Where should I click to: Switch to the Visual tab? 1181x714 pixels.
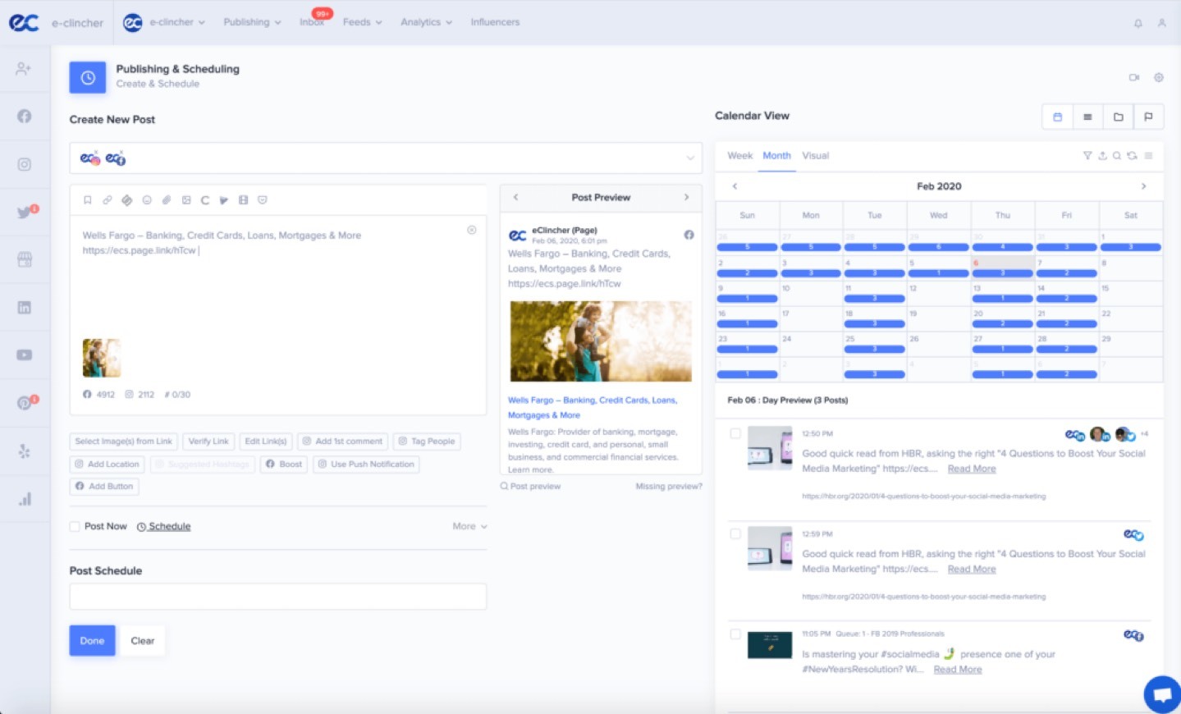[x=815, y=156]
